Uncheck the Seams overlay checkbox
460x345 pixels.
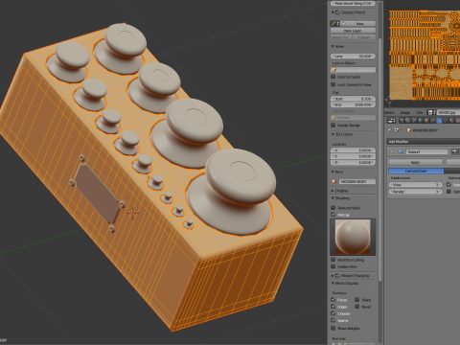(333, 320)
